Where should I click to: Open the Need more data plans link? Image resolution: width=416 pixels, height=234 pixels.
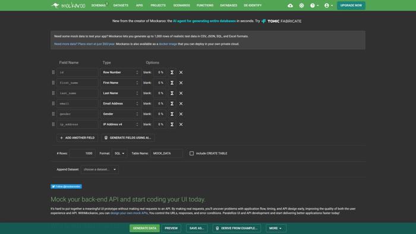click(84, 44)
